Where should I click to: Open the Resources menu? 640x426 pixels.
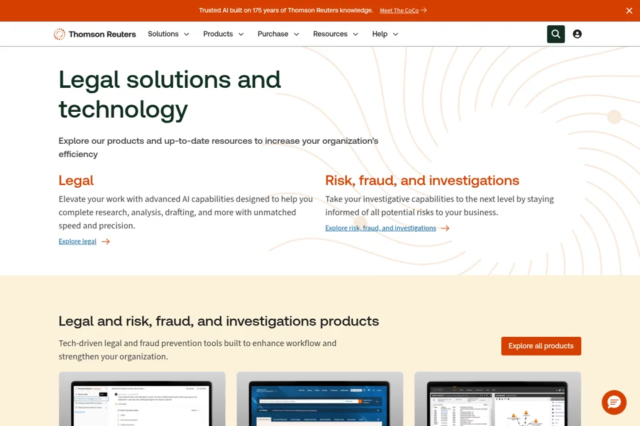click(x=335, y=34)
